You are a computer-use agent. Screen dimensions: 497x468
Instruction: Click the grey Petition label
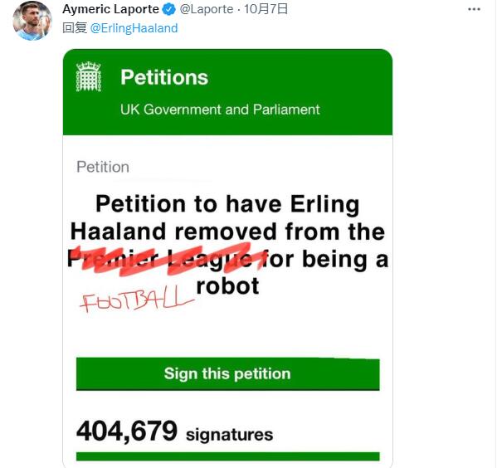(x=103, y=167)
